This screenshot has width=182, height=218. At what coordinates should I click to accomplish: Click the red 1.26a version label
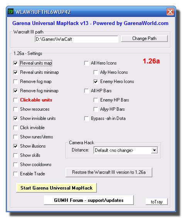(151, 61)
